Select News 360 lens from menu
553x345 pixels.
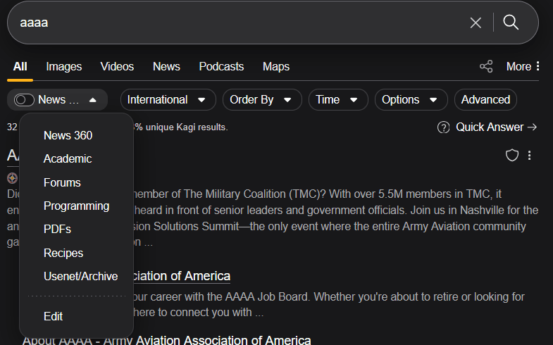pyautogui.click(x=68, y=135)
